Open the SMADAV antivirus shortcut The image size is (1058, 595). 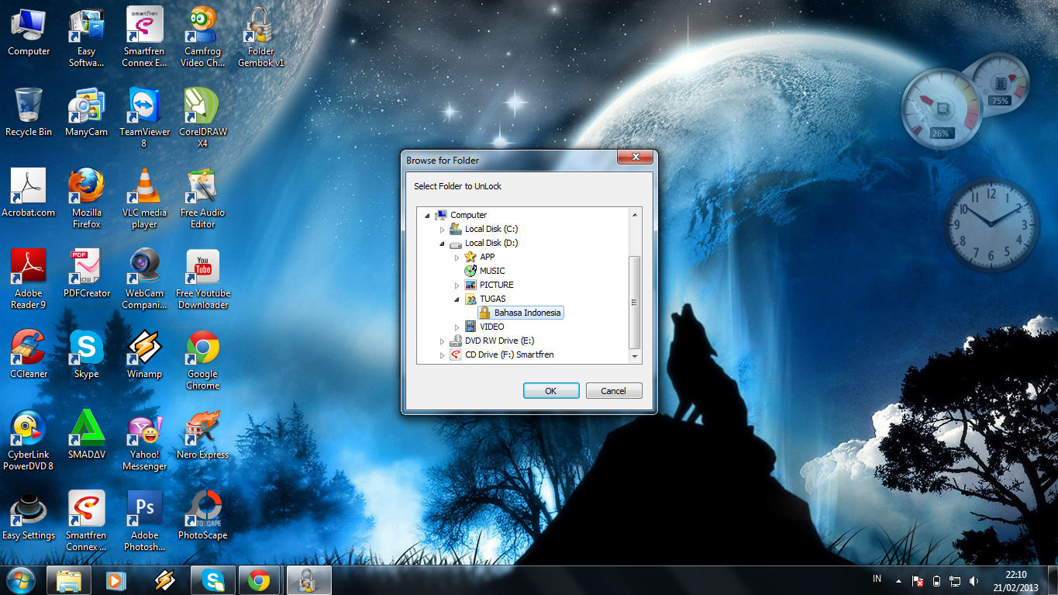click(x=87, y=435)
